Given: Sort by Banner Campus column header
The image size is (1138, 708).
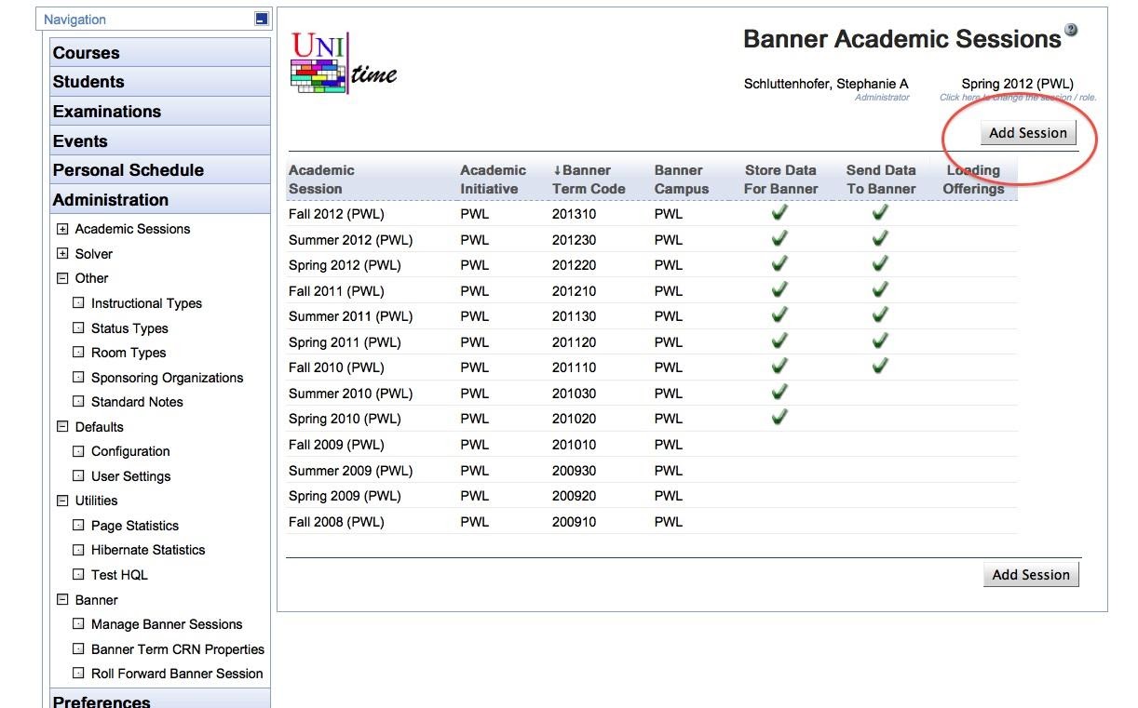Looking at the screenshot, I should pos(682,180).
